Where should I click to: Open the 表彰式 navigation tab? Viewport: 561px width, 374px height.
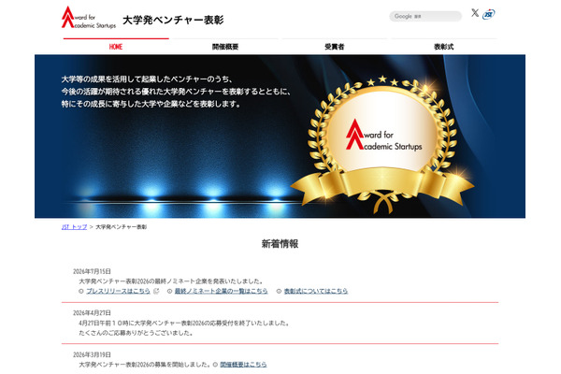point(443,47)
